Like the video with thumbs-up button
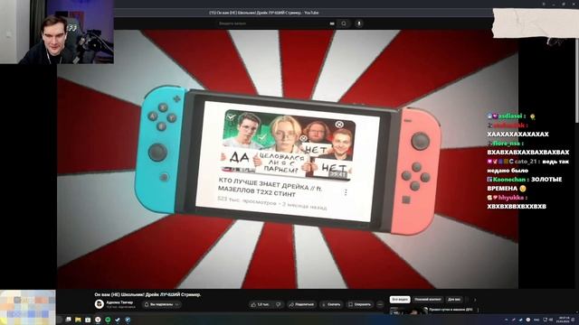Screen dimensions: 579x325 (x=261, y=304)
